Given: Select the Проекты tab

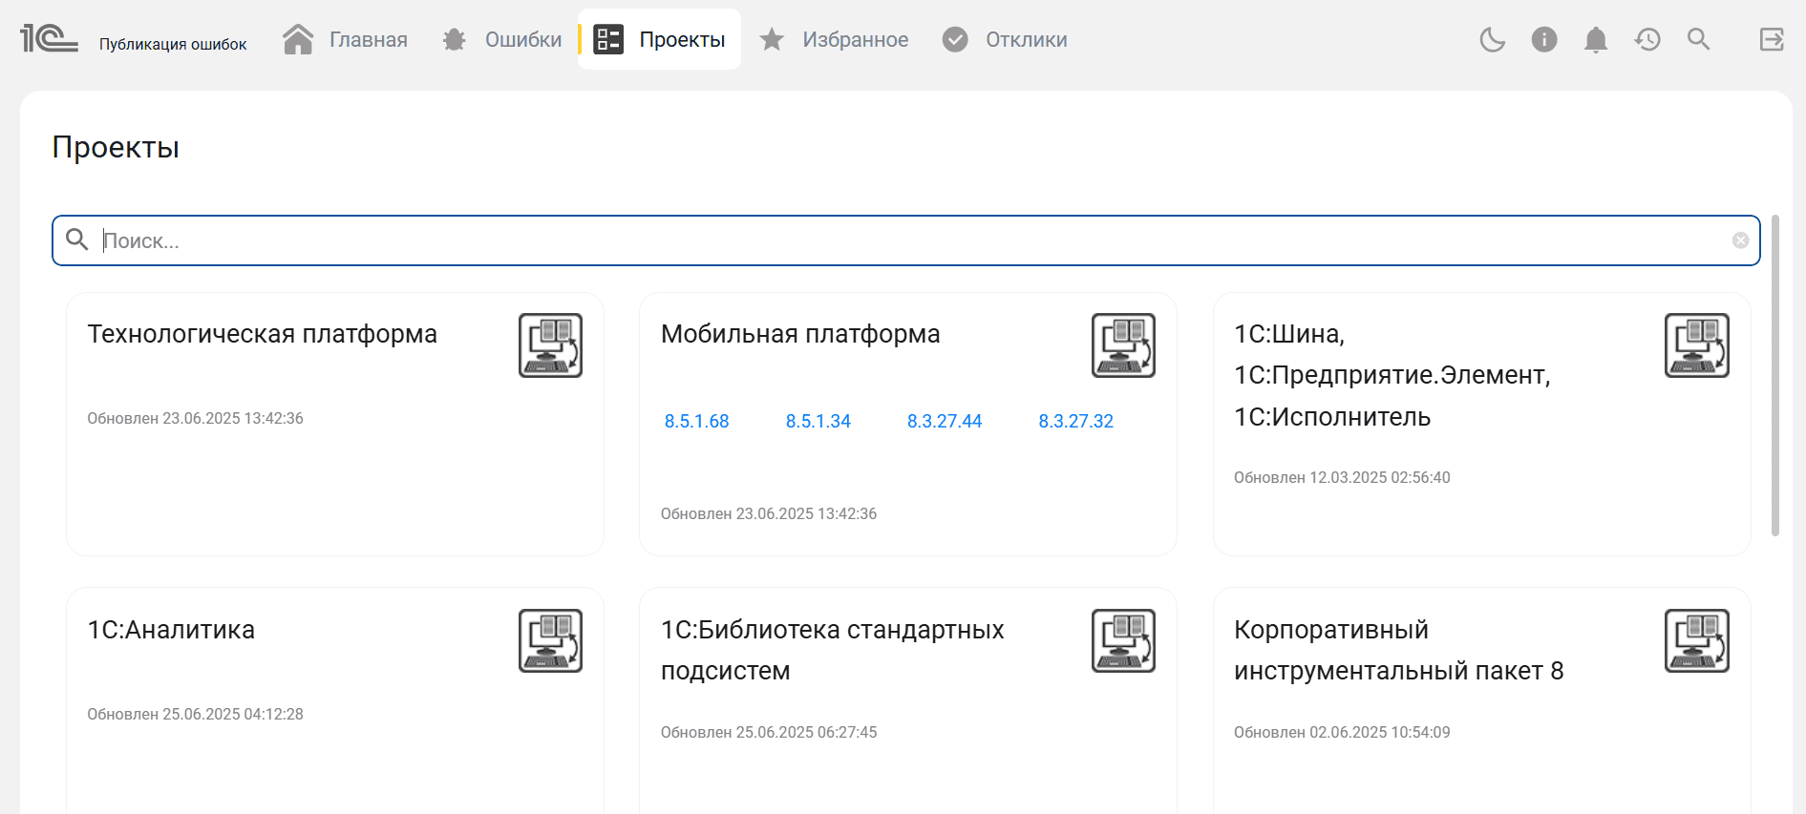Looking at the screenshot, I should pyautogui.click(x=659, y=39).
